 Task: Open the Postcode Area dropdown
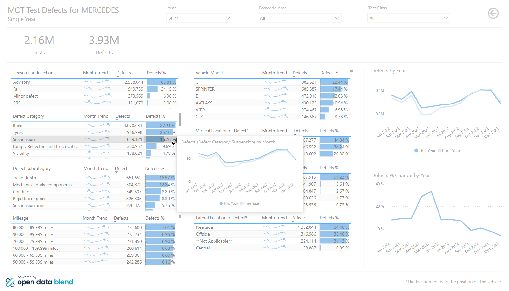click(299, 18)
